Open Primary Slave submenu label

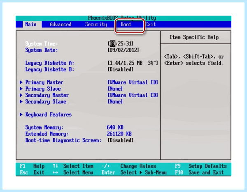pyautogui.click(x=43, y=89)
